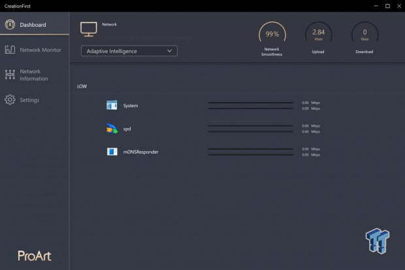Click the spd upper bandwidth bar

251,126
